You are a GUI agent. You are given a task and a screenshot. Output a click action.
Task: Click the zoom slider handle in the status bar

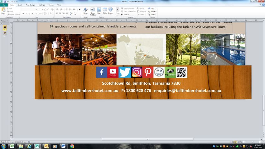click(253, 142)
